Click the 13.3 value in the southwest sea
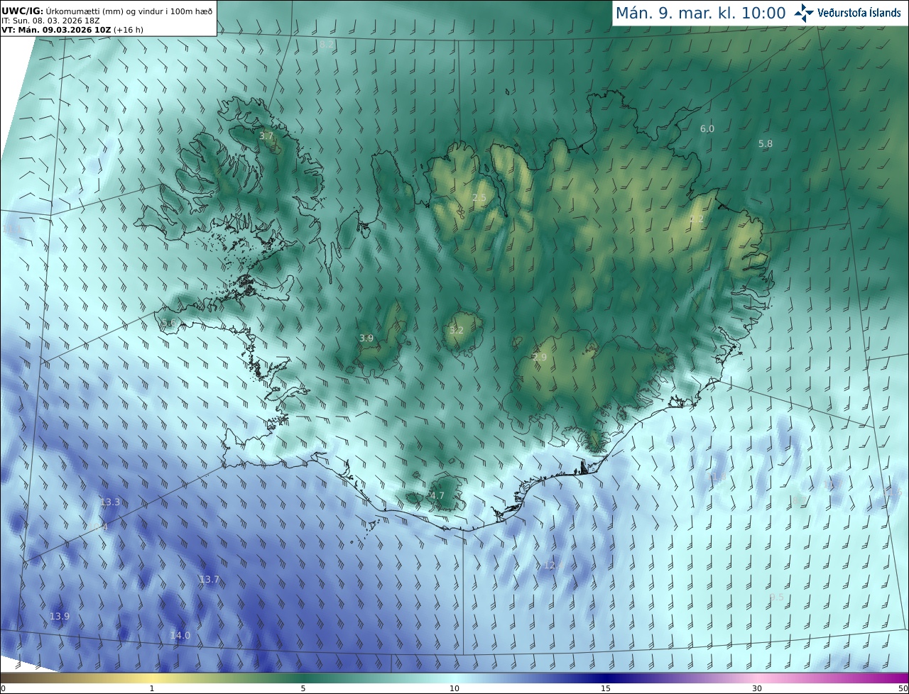Image resolution: width=909 pixels, height=694 pixels. [110, 502]
